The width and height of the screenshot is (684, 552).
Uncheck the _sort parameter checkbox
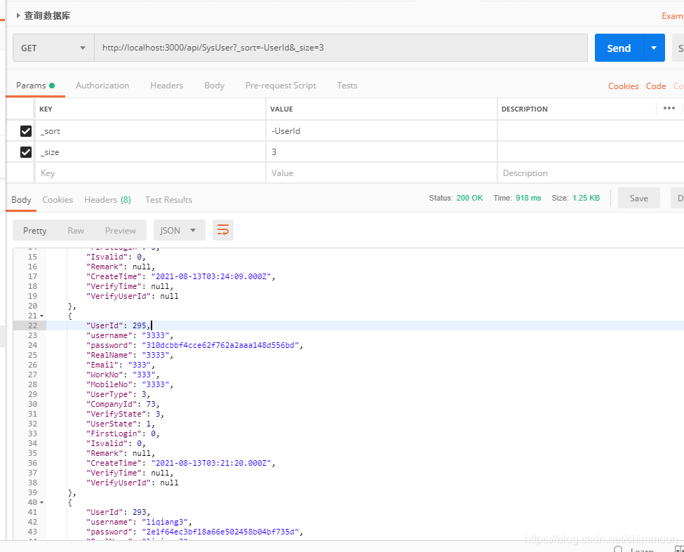pyautogui.click(x=26, y=130)
